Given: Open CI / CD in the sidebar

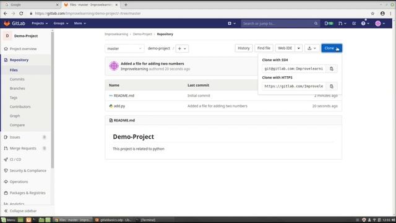Looking at the screenshot, I should click(x=15, y=159).
